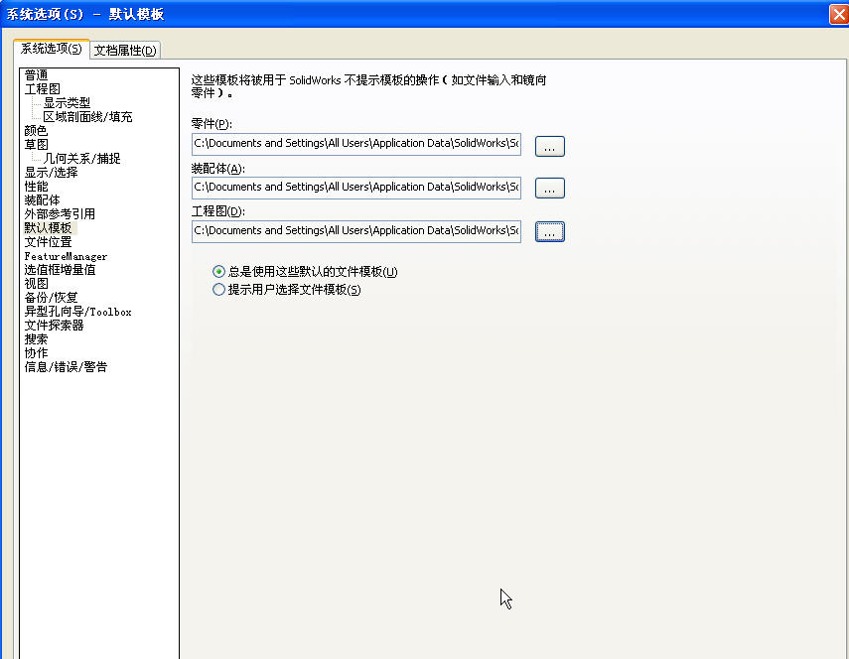
Task: Open 文件位置 in the options list
Action: [48, 242]
